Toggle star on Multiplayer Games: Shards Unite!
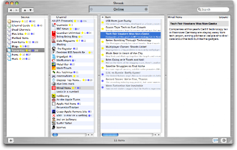Screen dimensions: 237x150 pyautogui.click(x=103, y=48)
